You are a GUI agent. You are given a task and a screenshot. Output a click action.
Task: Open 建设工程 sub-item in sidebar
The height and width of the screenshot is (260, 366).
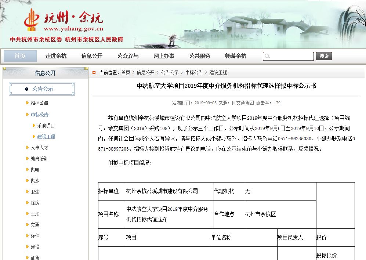coord(46,137)
